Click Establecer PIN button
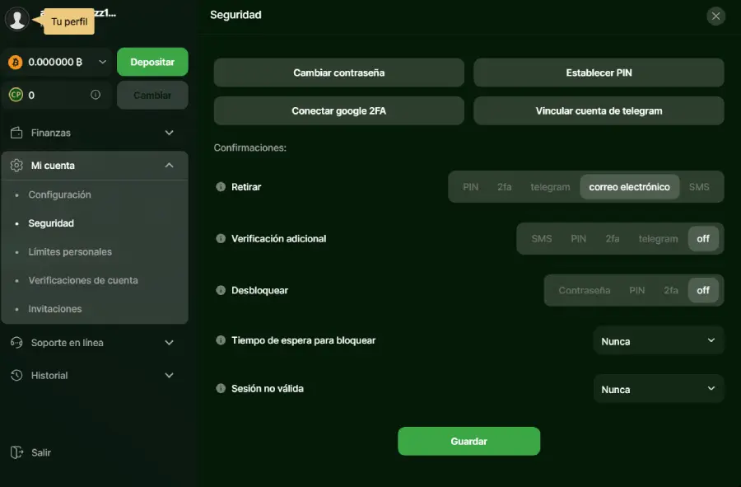Viewport: 741px width, 487px height. pyautogui.click(x=599, y=73)
